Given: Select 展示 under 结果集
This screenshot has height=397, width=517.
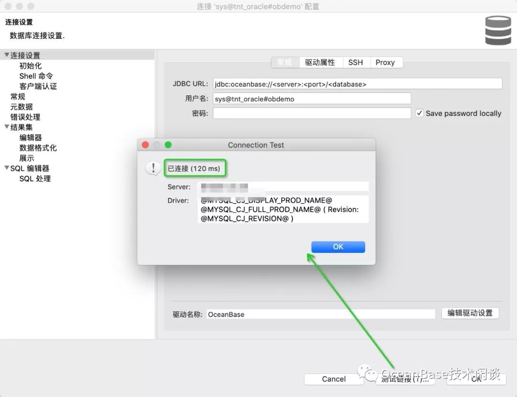Looking at the screenshot, I should click(27, 158).
